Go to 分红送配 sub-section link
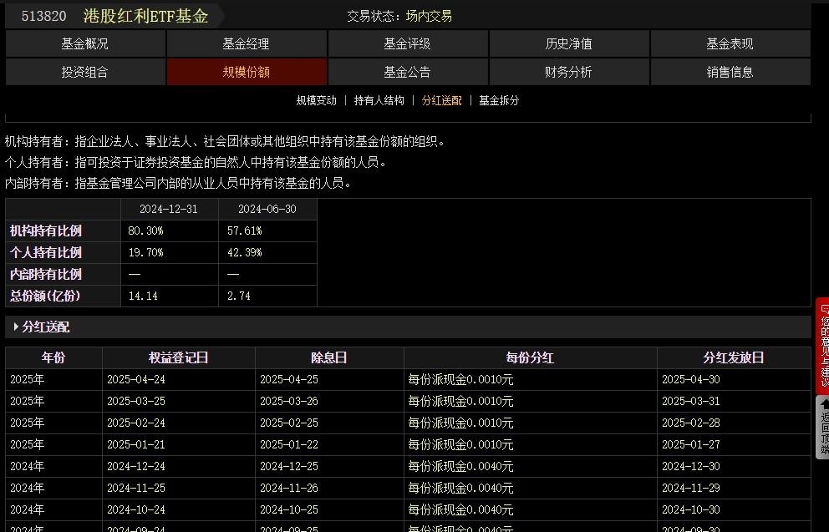Image resolution: width=829 pixels, height=532 pixels. pos(441,100)
